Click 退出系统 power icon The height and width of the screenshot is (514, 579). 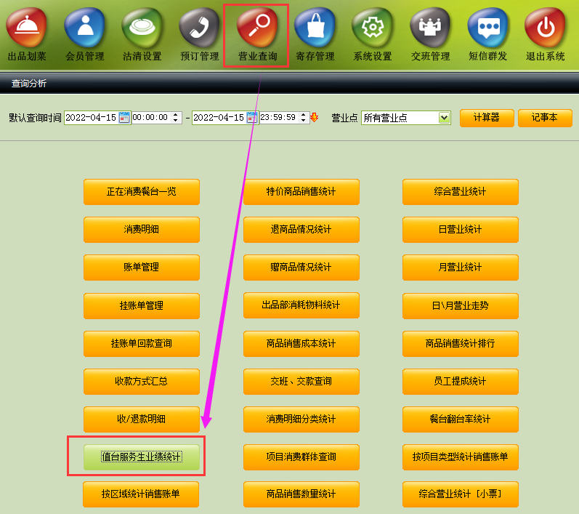pyautogui.click(x=546, y=28)
